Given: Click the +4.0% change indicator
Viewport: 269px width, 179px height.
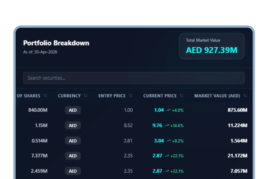Looking at the screenshot, I should (x=178, y=110).
